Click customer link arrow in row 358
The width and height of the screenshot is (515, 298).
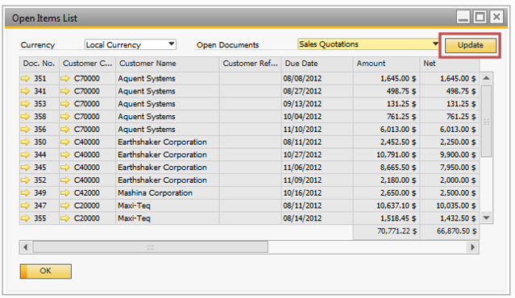pos(65,117)
